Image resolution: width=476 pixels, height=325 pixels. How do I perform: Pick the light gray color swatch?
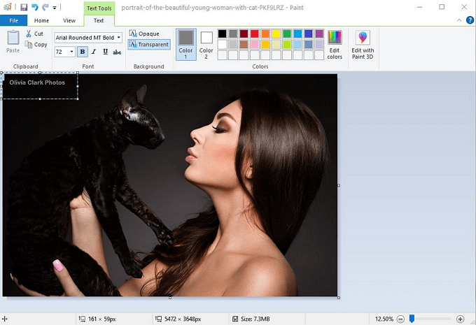[233, 45]
